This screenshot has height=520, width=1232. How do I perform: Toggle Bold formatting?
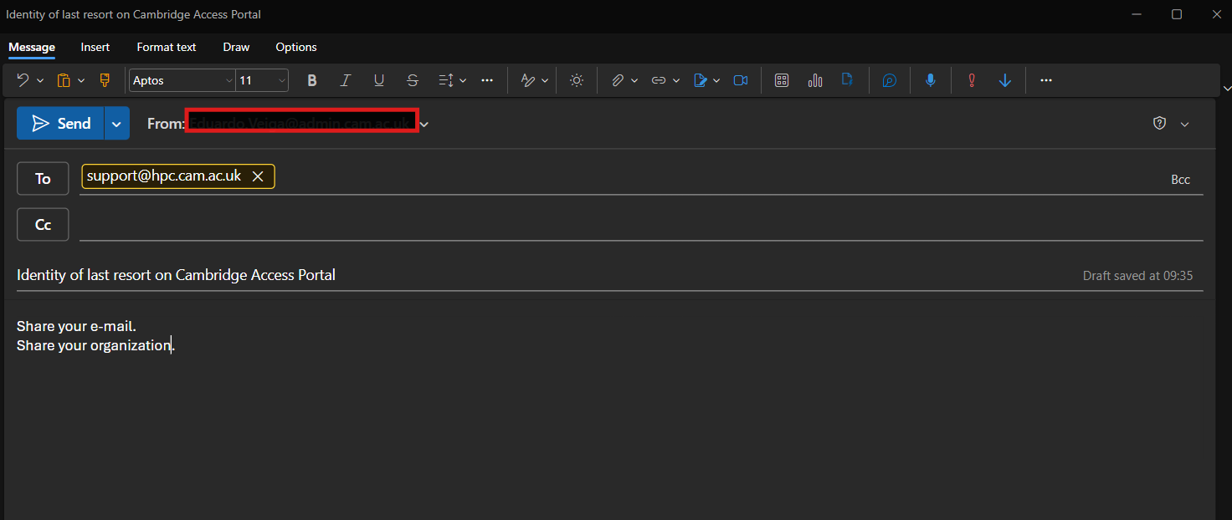[x=312, y=80]
